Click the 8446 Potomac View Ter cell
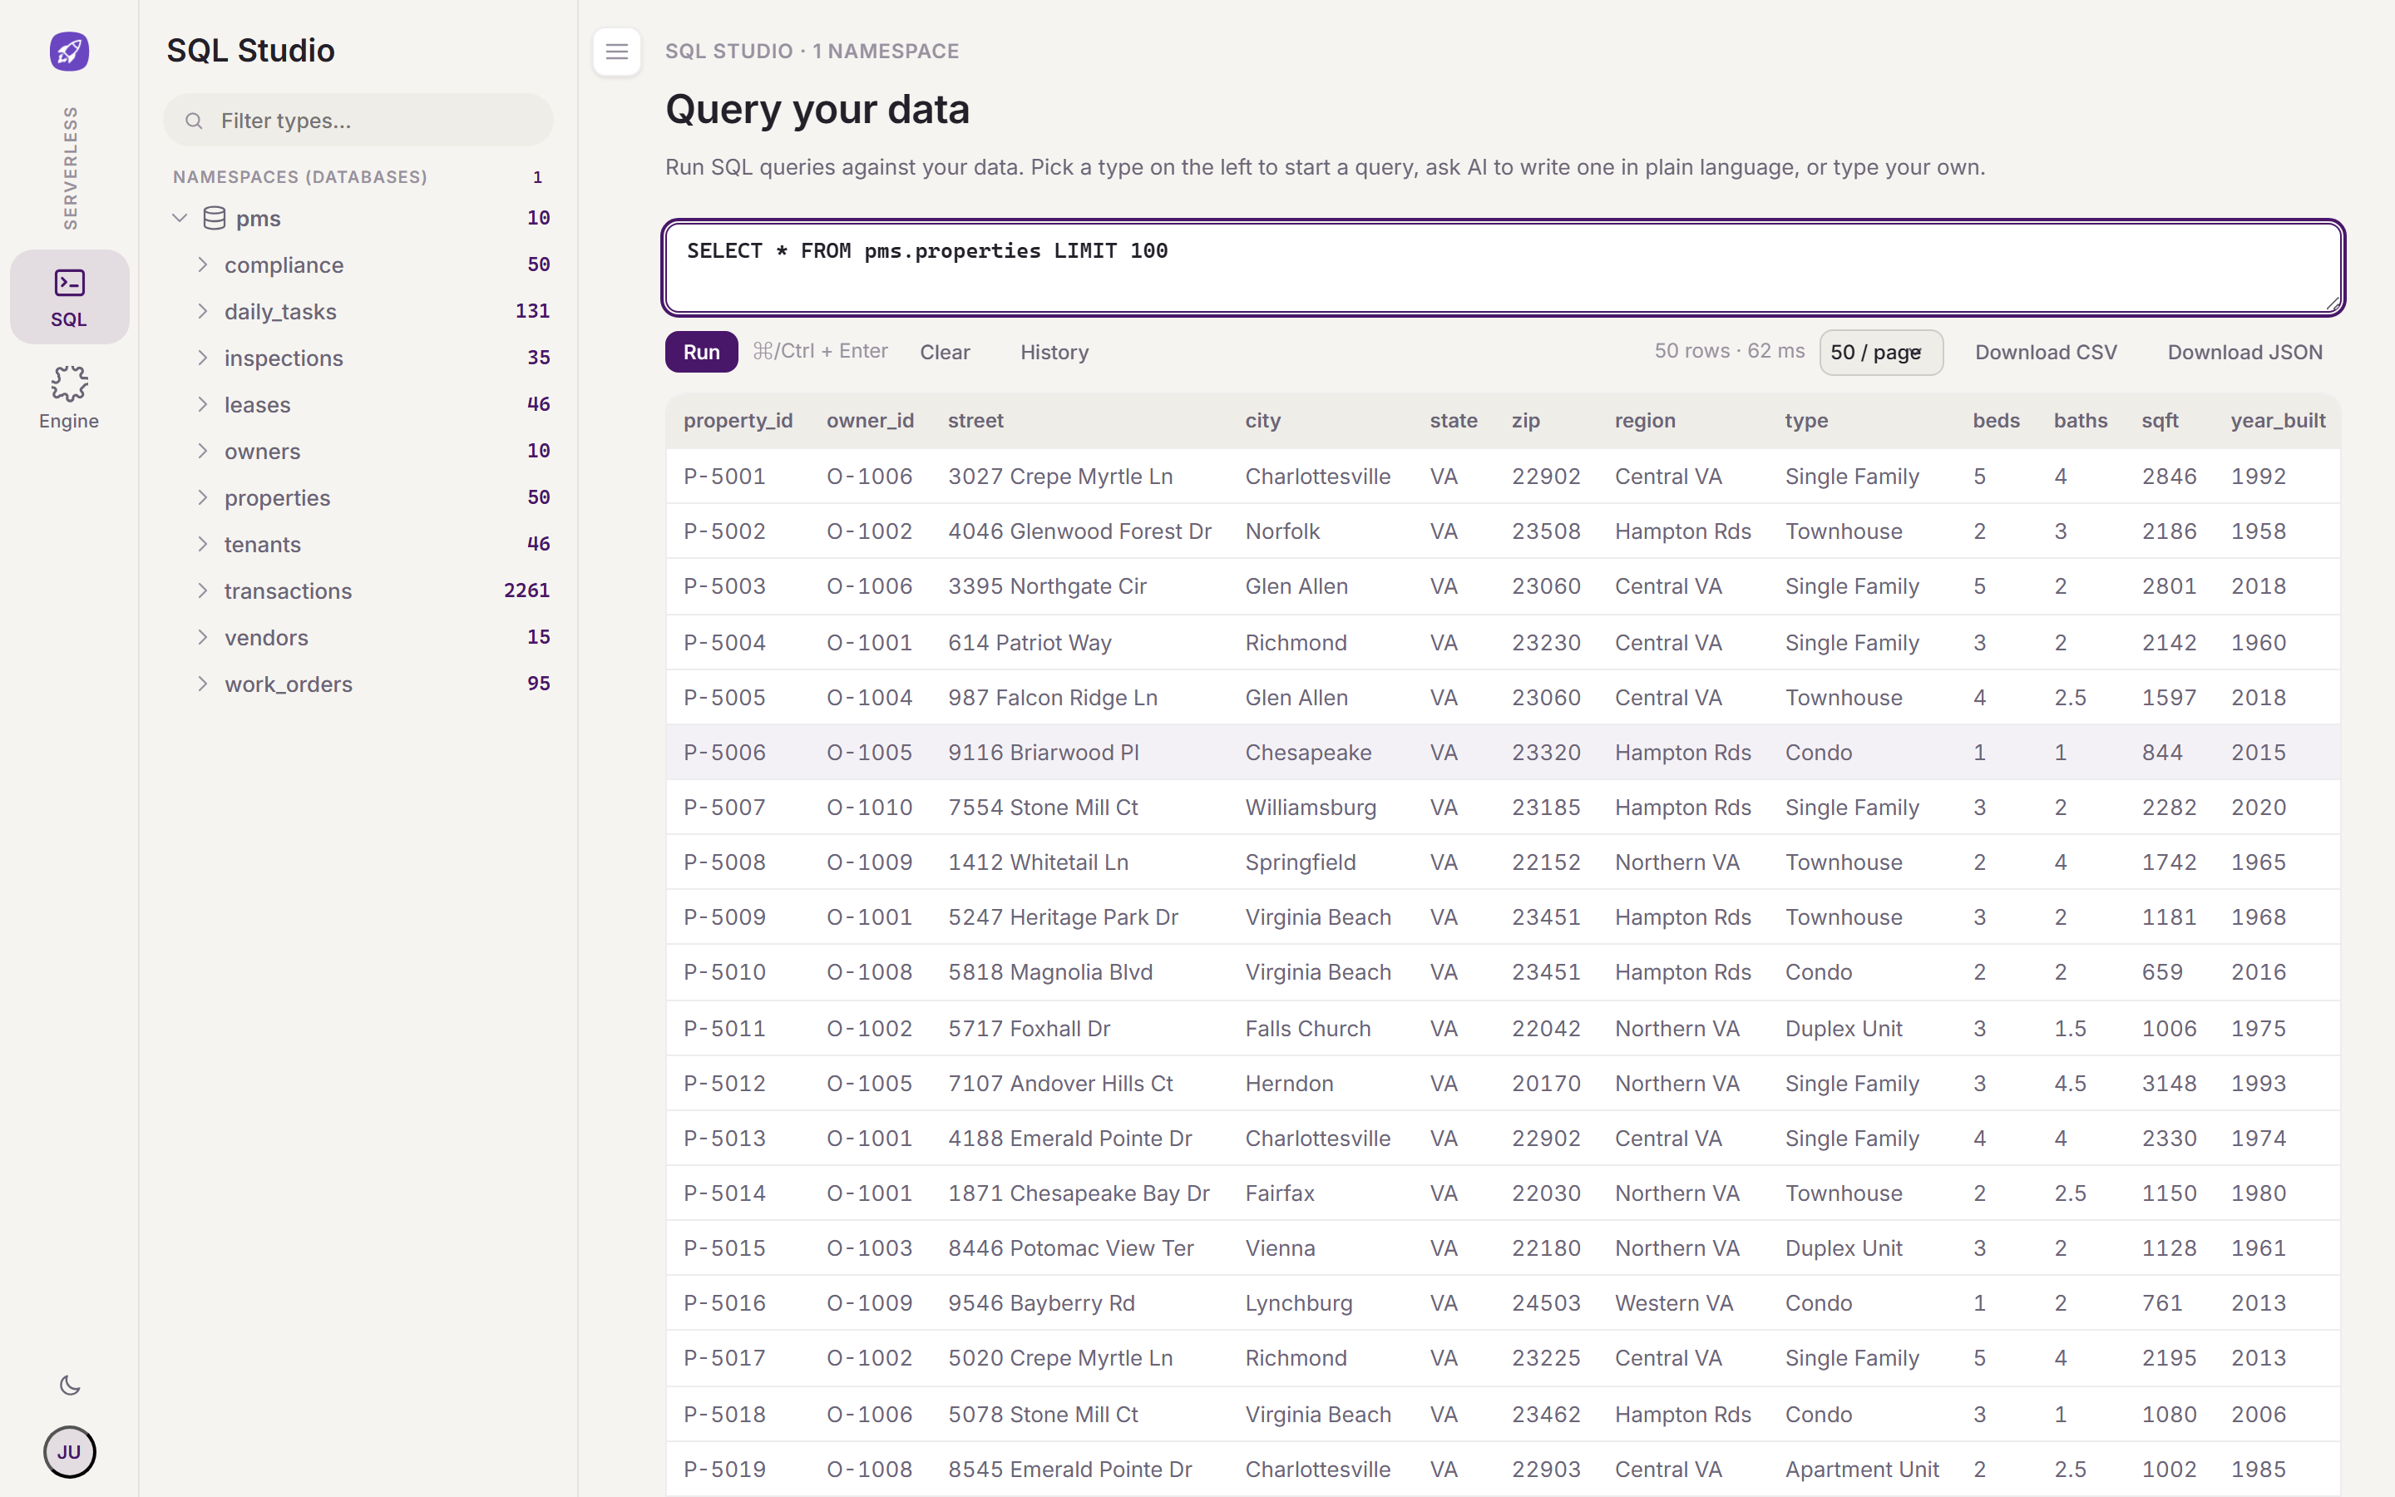Screen dimensions: 2395x1497 1071,1247
